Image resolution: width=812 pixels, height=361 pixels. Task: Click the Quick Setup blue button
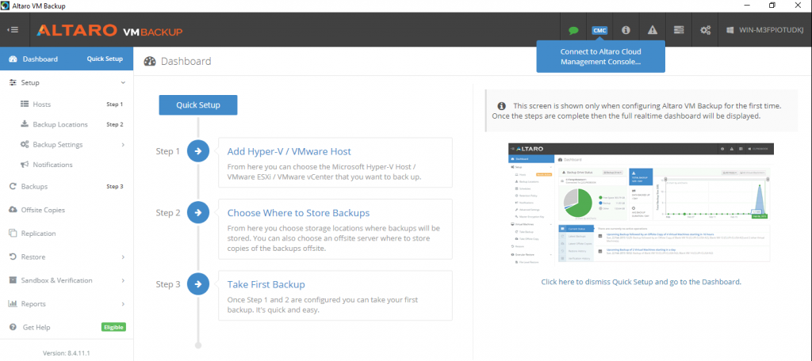[x=197, y=105]
